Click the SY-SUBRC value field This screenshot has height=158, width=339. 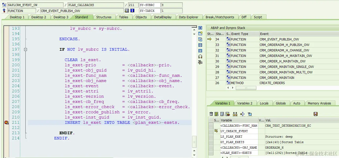172,5
